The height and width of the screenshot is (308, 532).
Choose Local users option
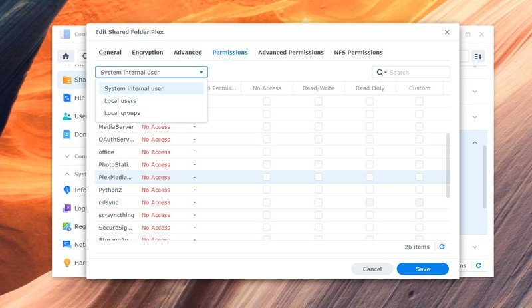click(152, 101)
